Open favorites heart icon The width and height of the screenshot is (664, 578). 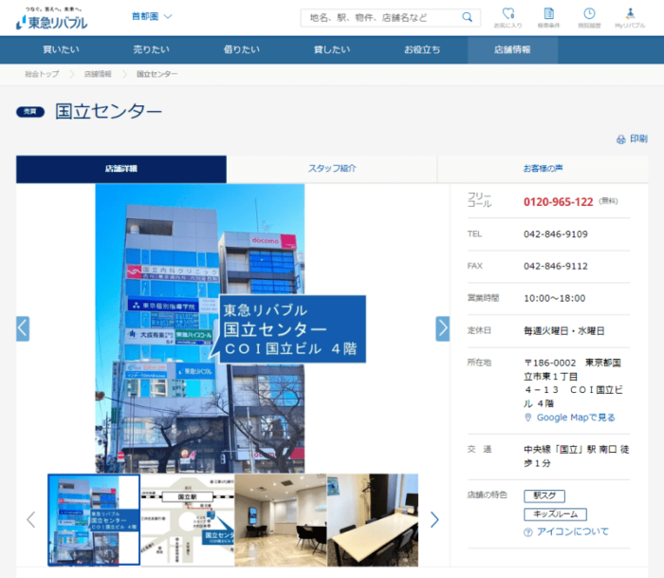(x=507, y=18)
